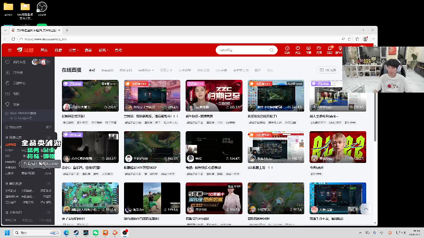Open the hamburger menu in red header
This screenshot has height=238, width=424.
(10, 50)
